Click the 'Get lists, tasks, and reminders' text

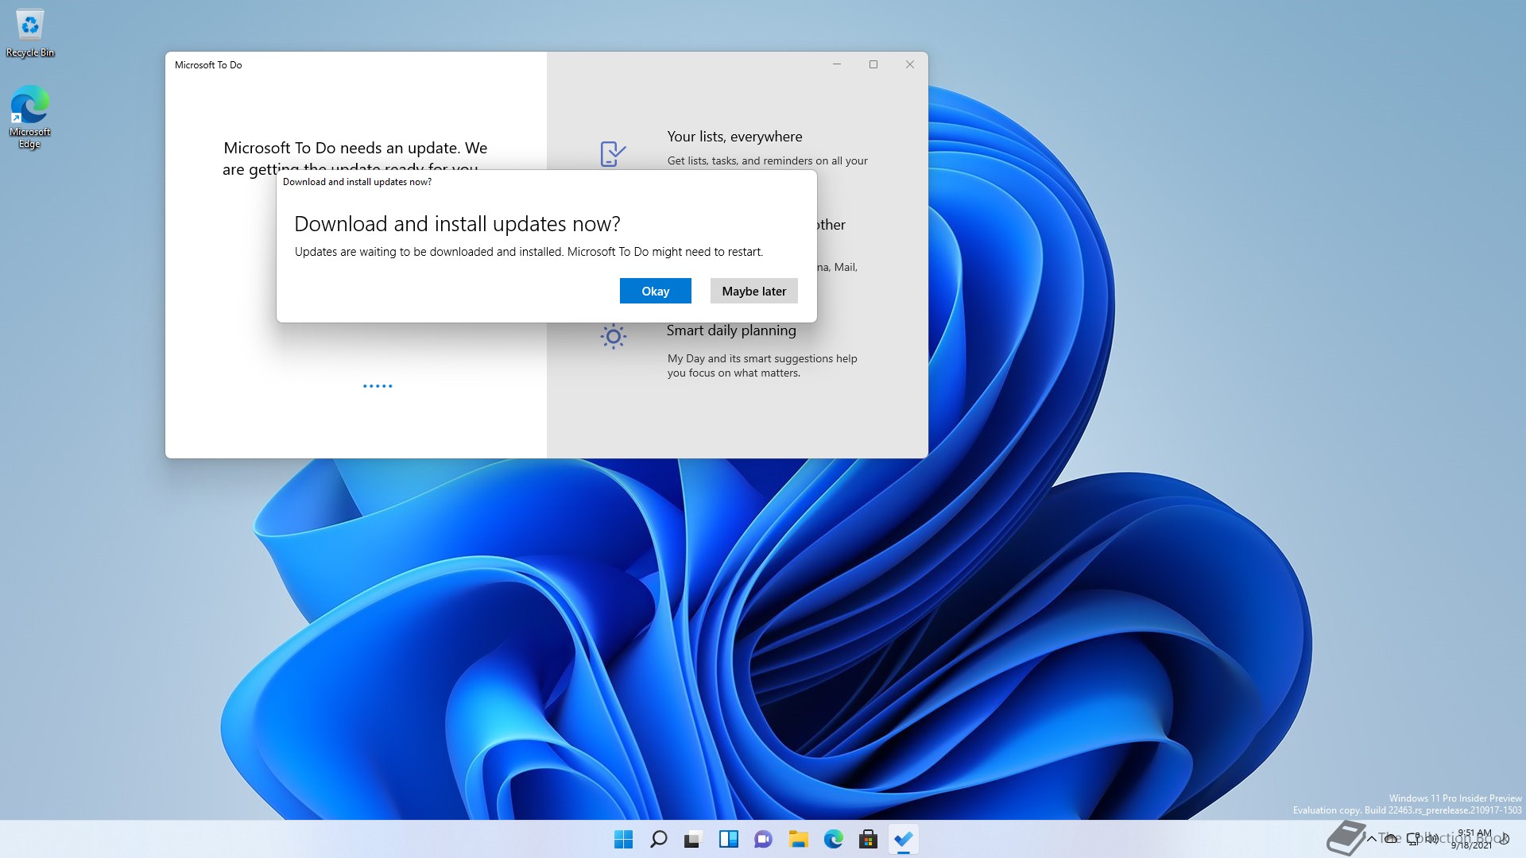(768, 160)
